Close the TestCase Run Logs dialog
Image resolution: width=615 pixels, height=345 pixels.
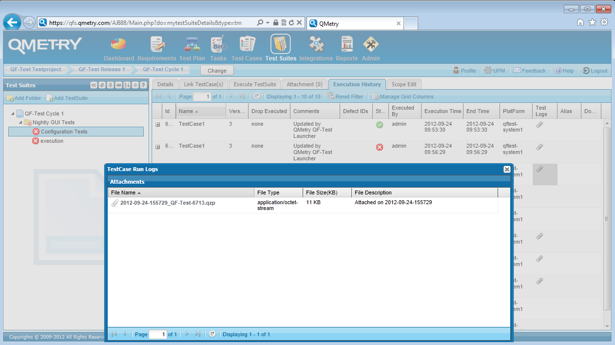pos(507,169)
